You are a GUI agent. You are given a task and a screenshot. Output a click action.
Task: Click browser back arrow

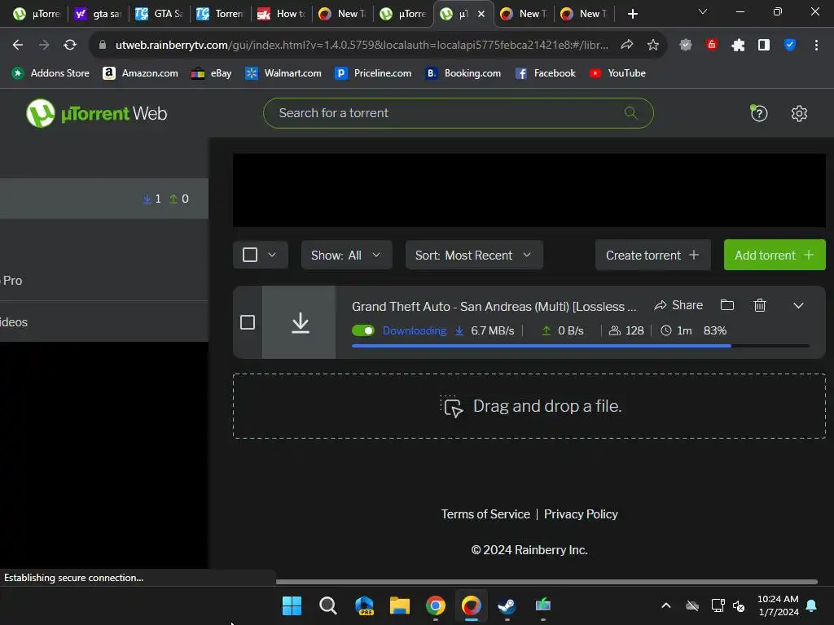[x=18, y=46]
